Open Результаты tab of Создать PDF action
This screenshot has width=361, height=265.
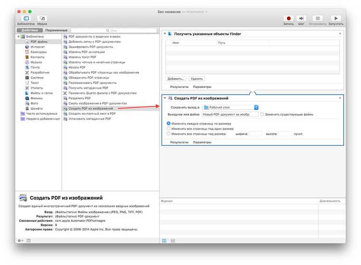179,143
